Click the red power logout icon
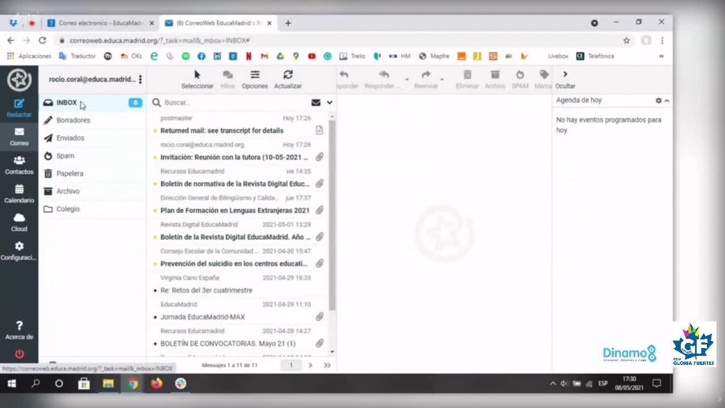The width and height of the screenshot is (725, 408). point(19,354)
